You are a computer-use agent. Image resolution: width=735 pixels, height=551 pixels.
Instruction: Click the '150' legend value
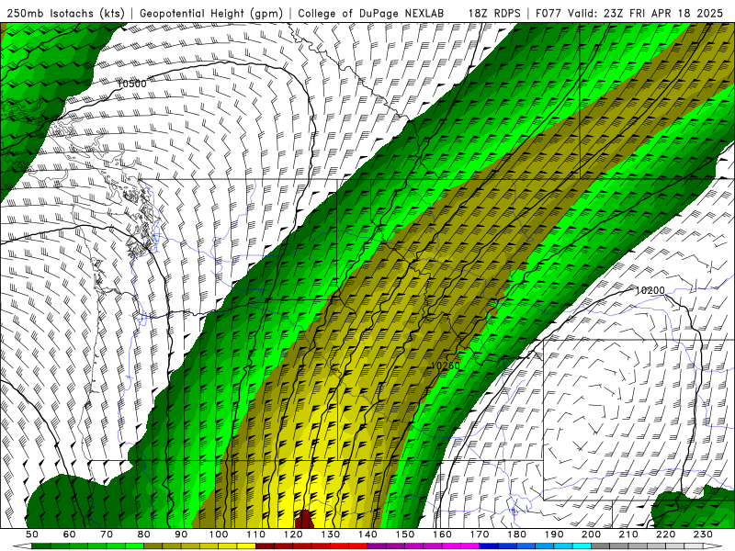click(405, 534)
